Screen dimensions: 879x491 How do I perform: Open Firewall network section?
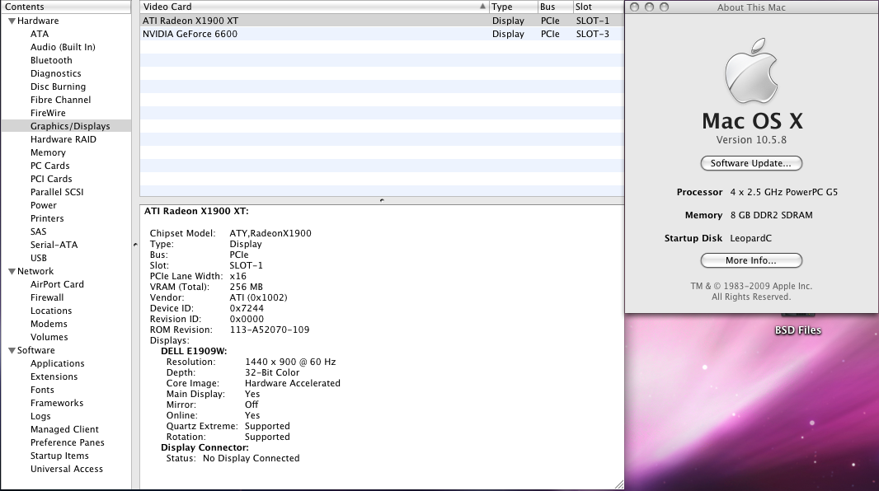pyautogui.click(x=47, y=298)
